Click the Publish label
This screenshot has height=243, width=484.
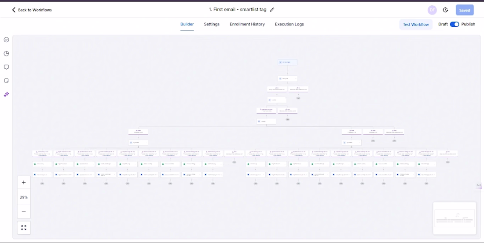pyautogui.click(x=468, y=24)
